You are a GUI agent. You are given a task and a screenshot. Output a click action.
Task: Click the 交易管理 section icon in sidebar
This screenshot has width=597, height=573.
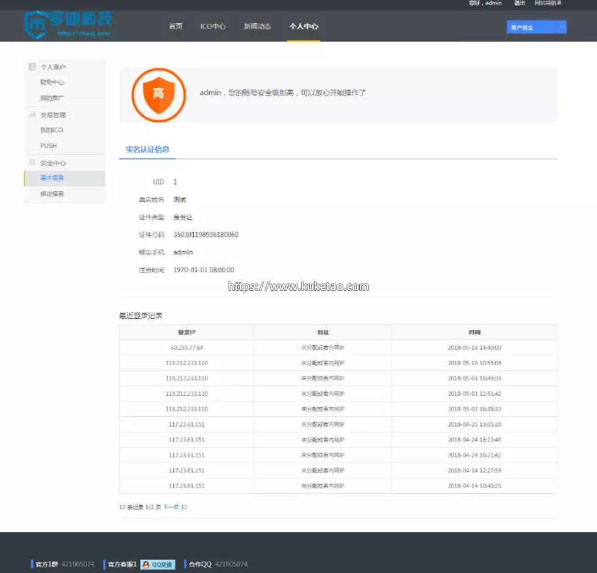pyautogui.click(x=32, y=115)
